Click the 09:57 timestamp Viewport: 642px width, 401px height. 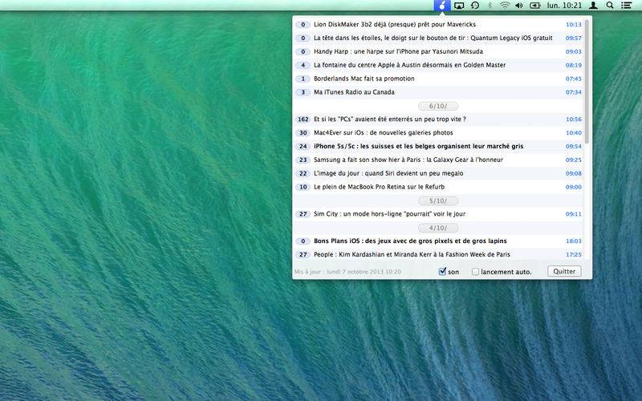(574, 38)
